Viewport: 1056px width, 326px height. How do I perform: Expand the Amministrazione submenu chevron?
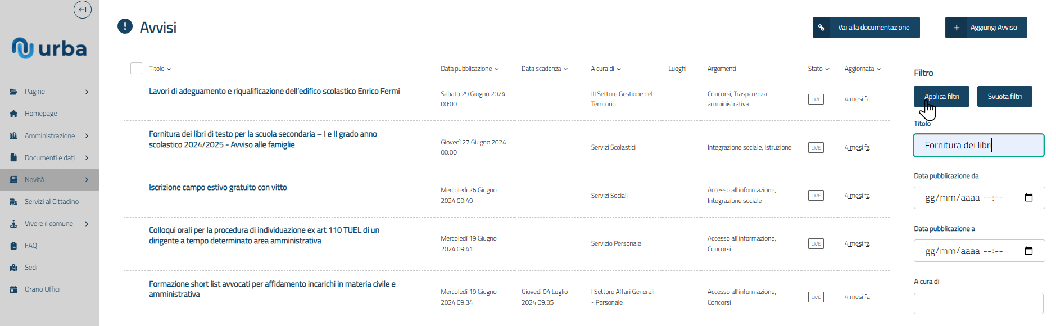87,136
